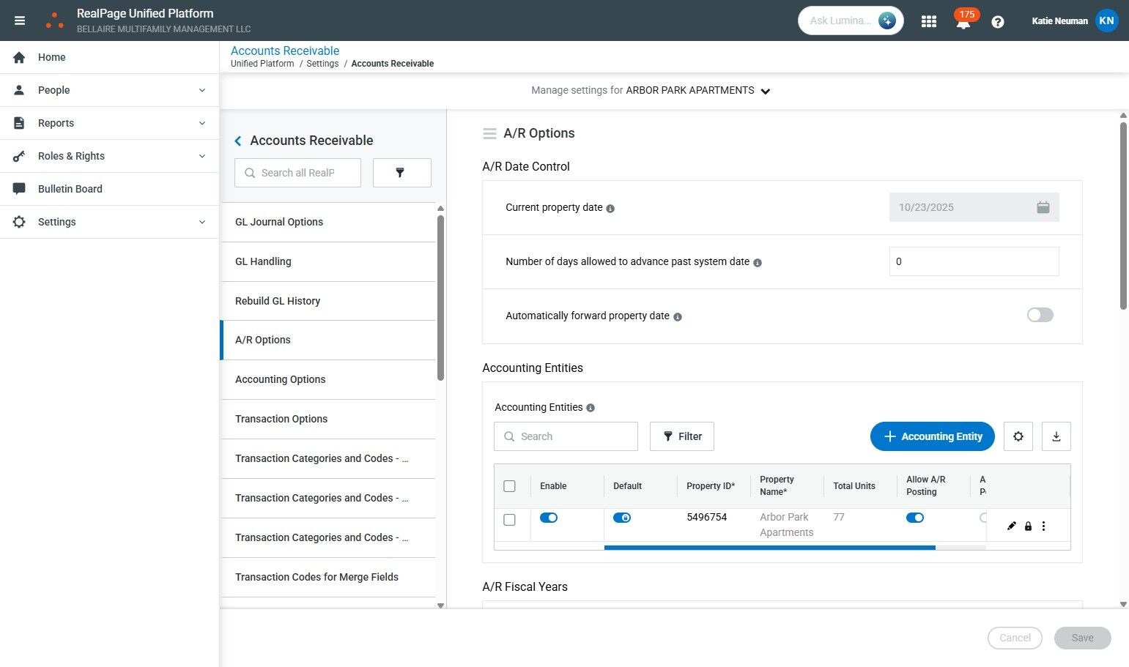Click the Filter button above the table
Image resolution: width=1129 pixels, height=667 pixels.
pyautogui.click(x=681, y=436)
